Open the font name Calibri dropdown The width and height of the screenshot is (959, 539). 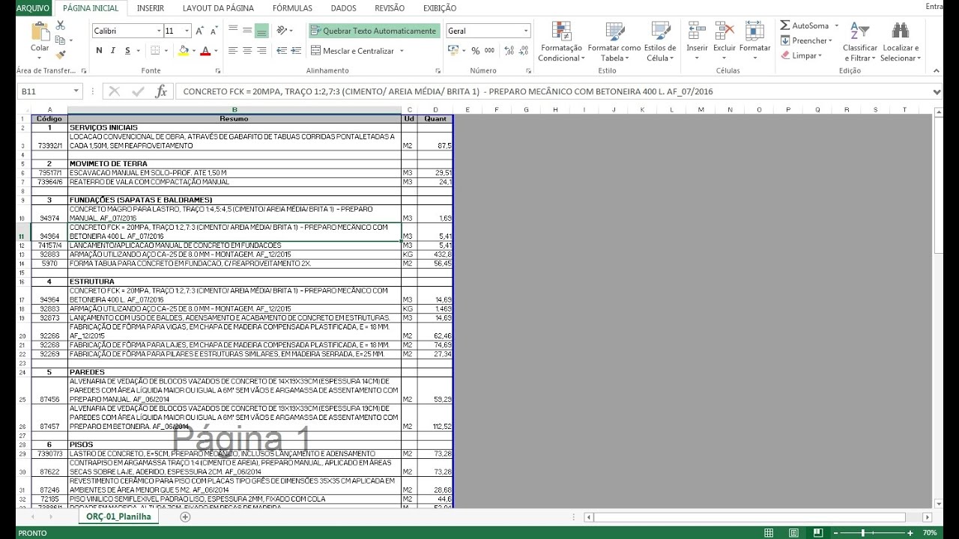159,31
